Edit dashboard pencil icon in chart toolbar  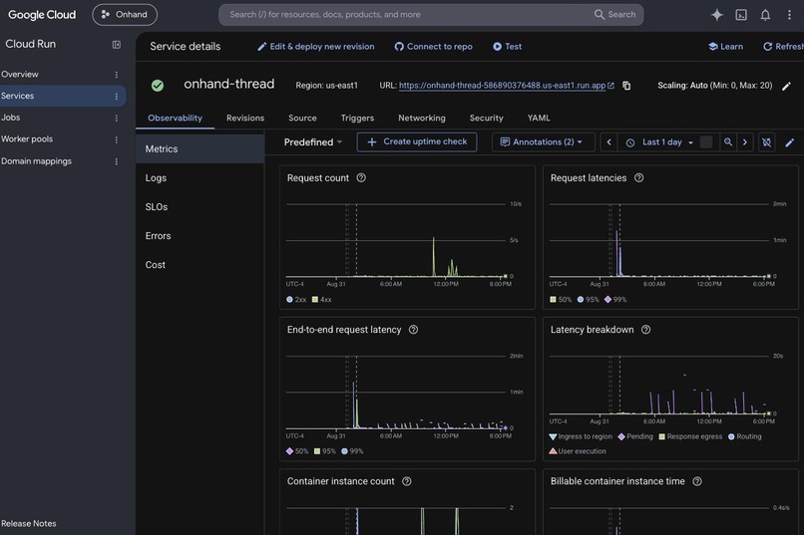tap(790, 142)
